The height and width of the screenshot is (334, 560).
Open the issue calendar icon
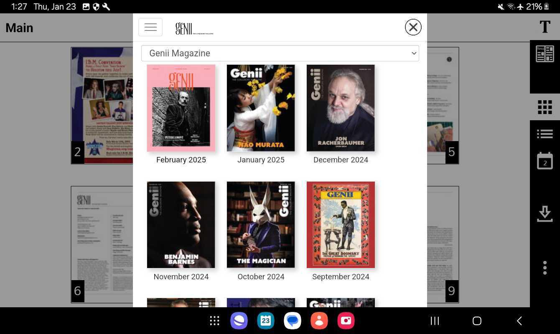(x=545, y=161)
